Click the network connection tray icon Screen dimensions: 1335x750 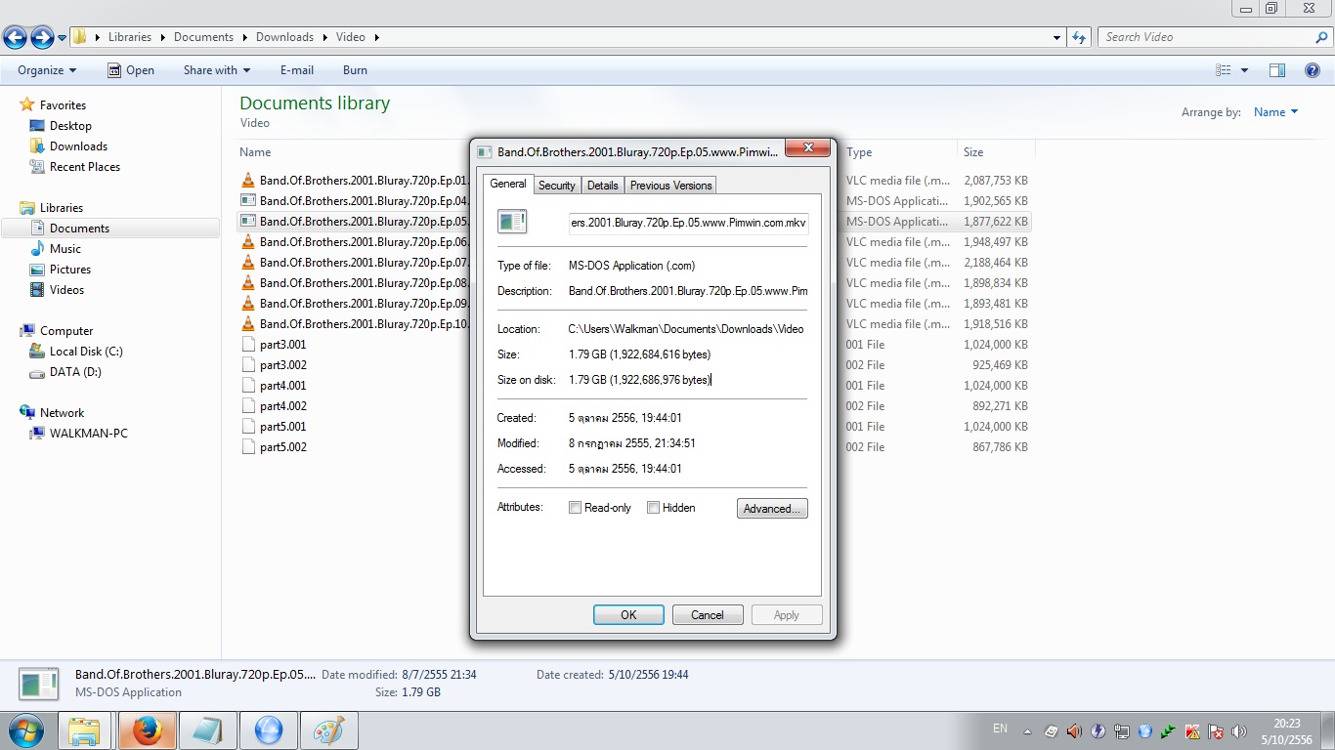pyautogui.click(x=1122, y=730)
